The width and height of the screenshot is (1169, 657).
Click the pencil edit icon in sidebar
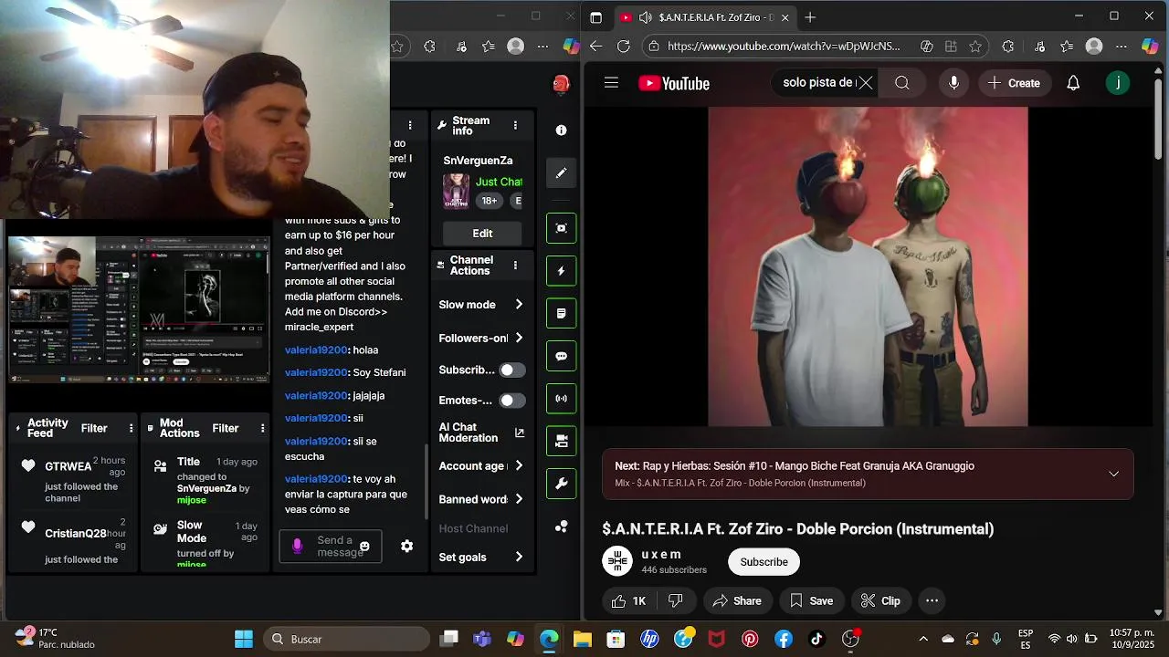(561, 172)
